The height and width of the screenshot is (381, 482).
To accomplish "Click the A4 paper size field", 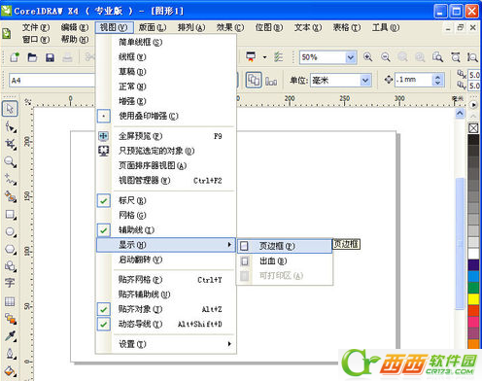I will 52,80.
